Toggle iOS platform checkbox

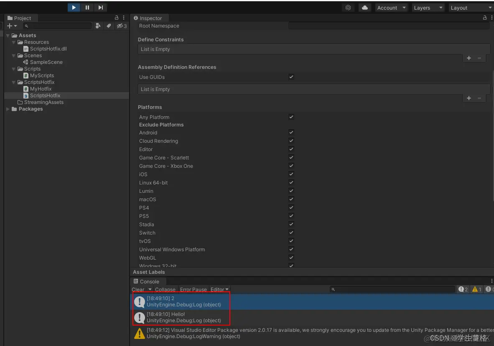pos(291,174)
